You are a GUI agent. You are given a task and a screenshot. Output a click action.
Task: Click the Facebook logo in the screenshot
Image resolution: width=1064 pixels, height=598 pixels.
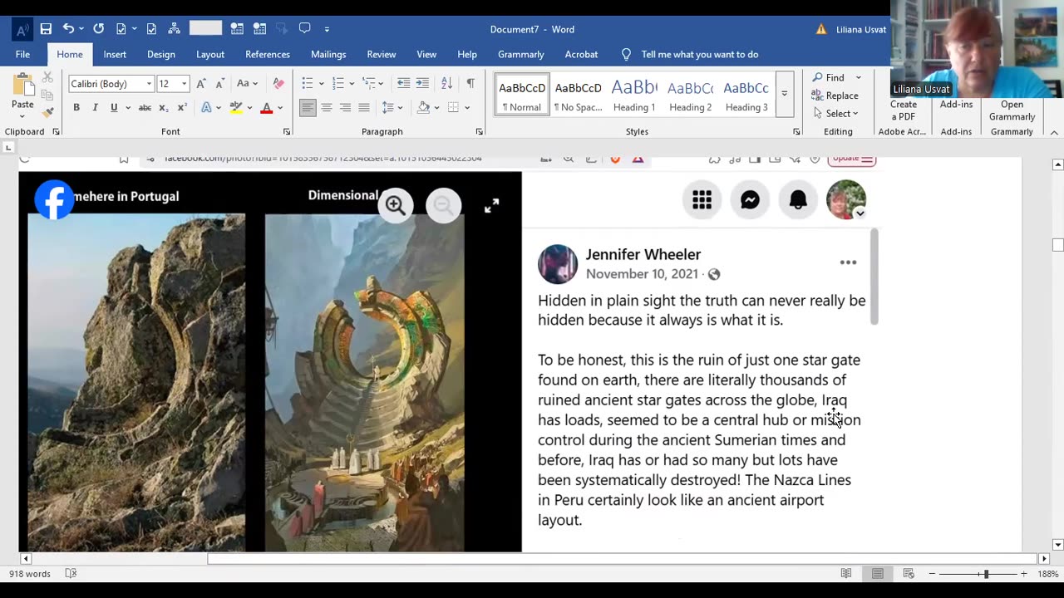pyautogui.click(x=54, y=199)
